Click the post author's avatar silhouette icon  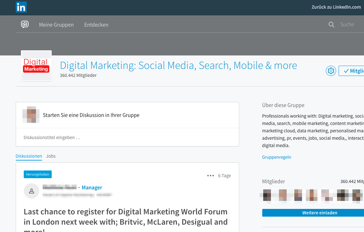(x=31, y=191)
